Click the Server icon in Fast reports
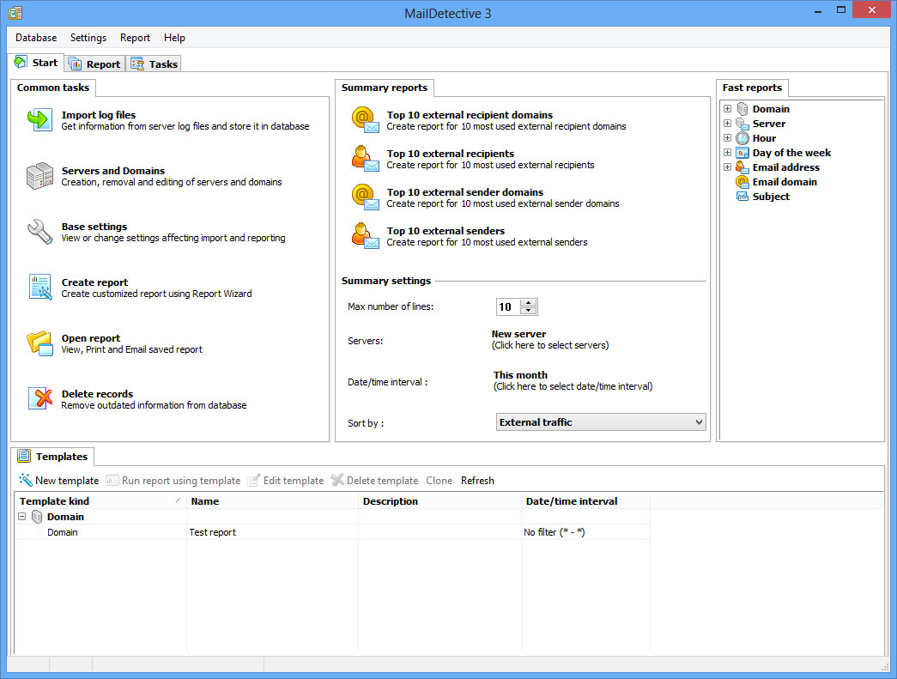 pyautogui.click(x=742, y=124)
